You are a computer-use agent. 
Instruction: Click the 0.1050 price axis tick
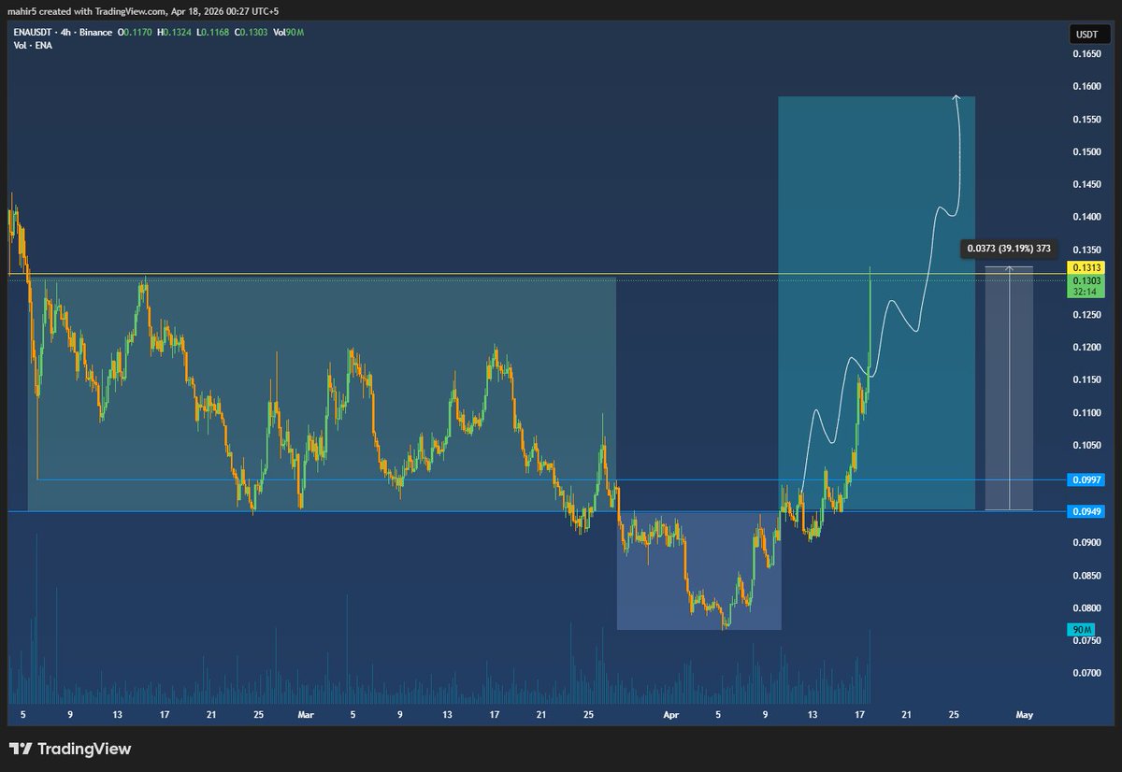1087,446
